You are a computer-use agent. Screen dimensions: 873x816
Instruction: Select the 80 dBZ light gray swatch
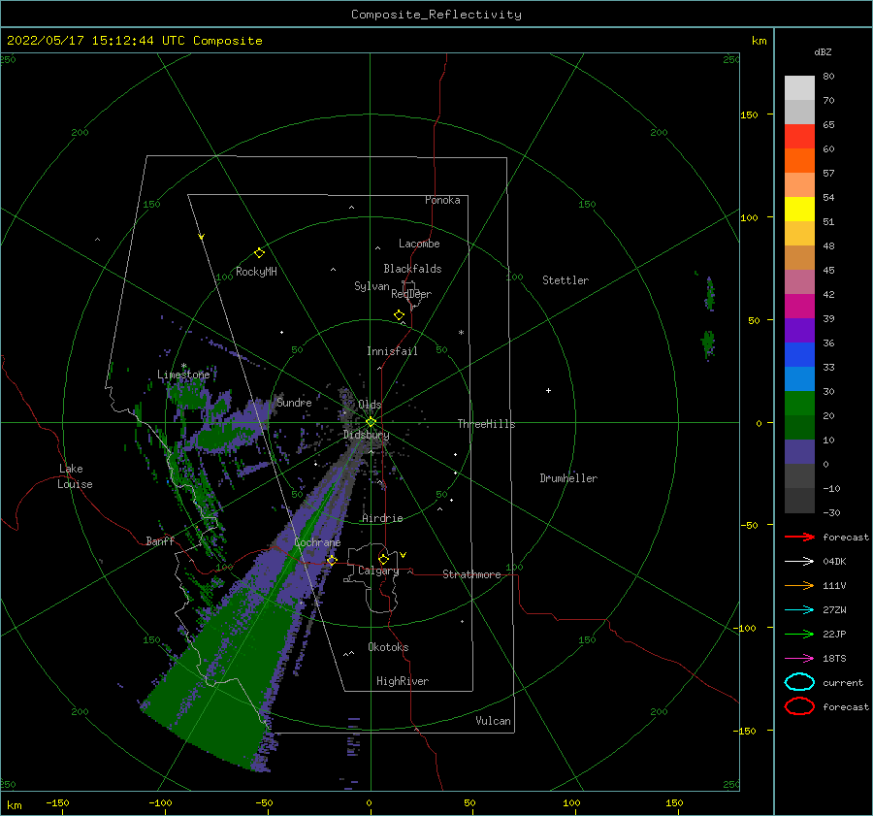799,88
